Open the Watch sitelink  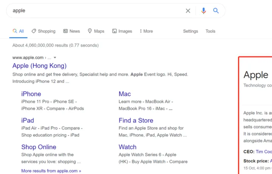128,147
